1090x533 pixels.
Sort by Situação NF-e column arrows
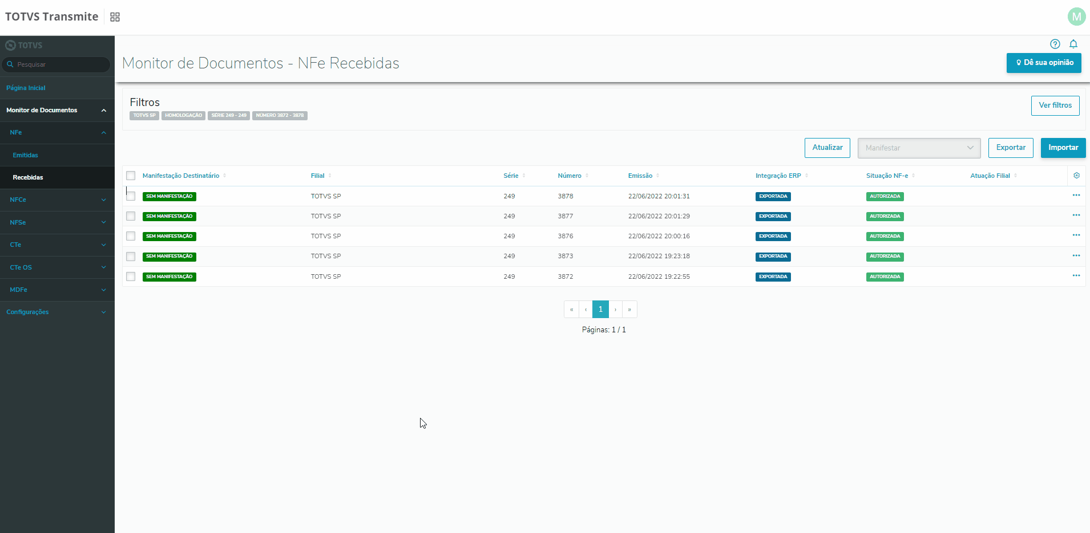(x=914, y=176)
